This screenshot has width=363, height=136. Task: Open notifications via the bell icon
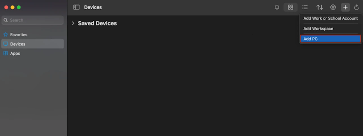coord(277,7)
